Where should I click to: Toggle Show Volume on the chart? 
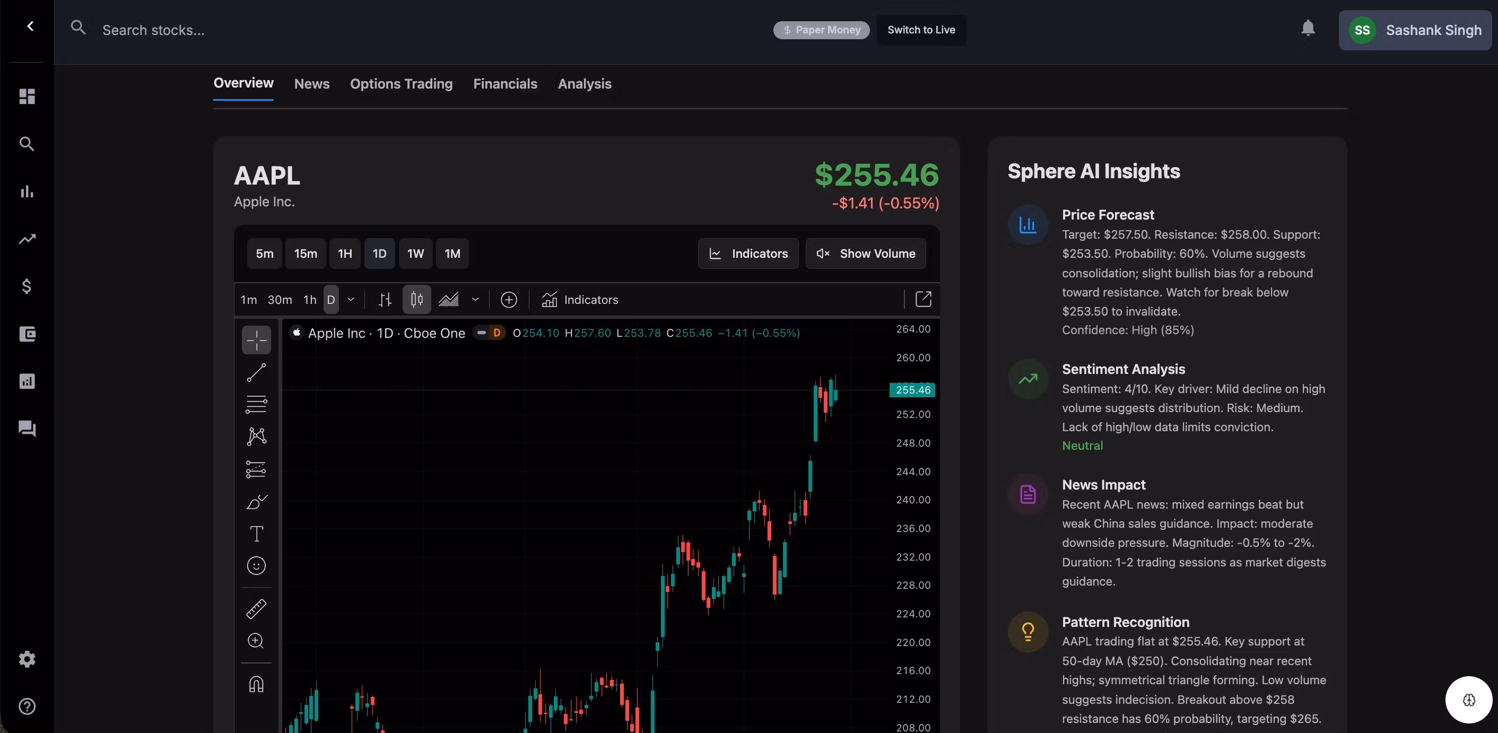(866, 254)
